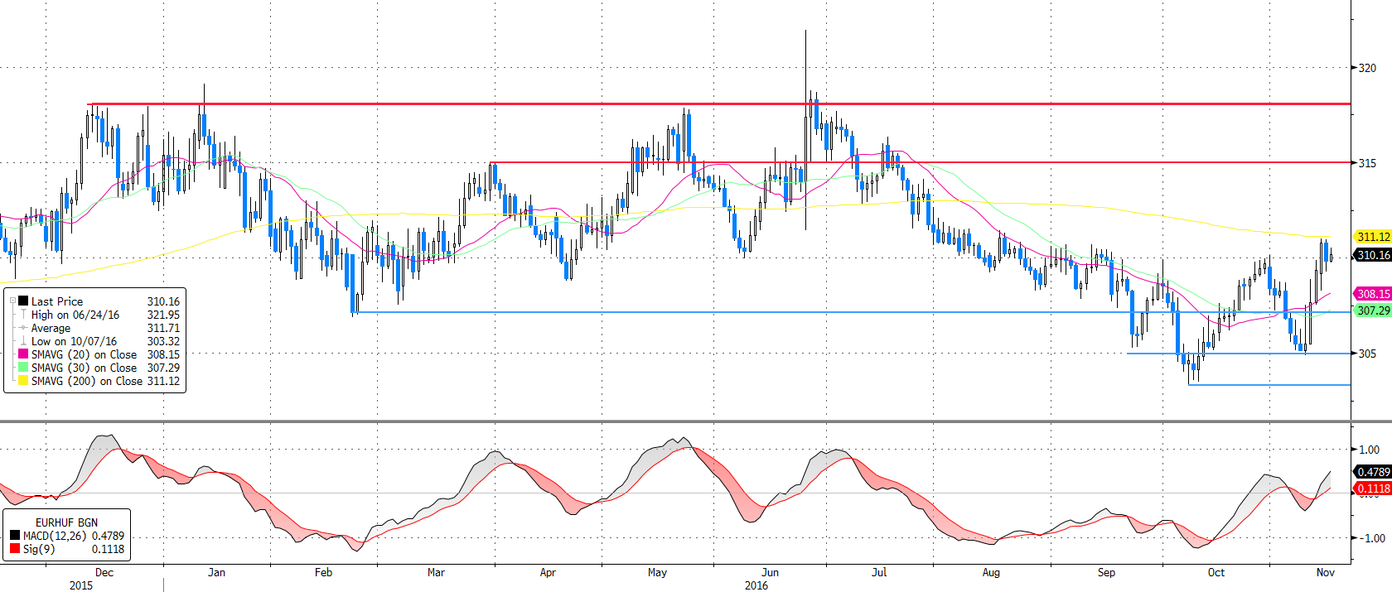Viewport: 1392px width, 592px height.
Task: Click the black 0.4789 MACD value tag
Action: tap(1373, 472)
